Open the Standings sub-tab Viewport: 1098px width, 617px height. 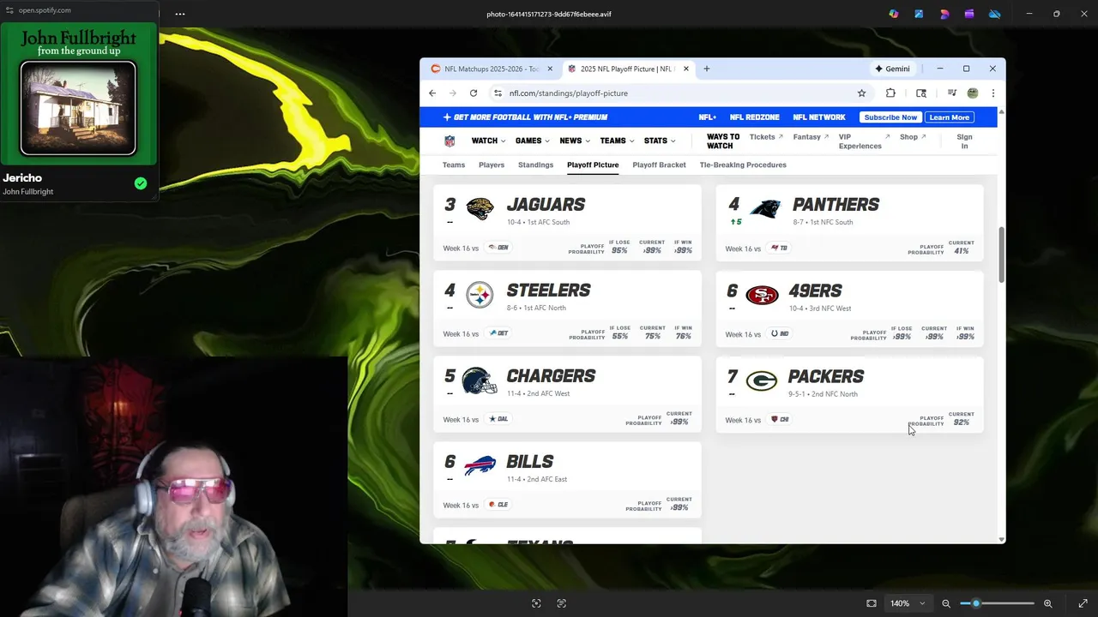pyautogui.click(x=535, y=165)
